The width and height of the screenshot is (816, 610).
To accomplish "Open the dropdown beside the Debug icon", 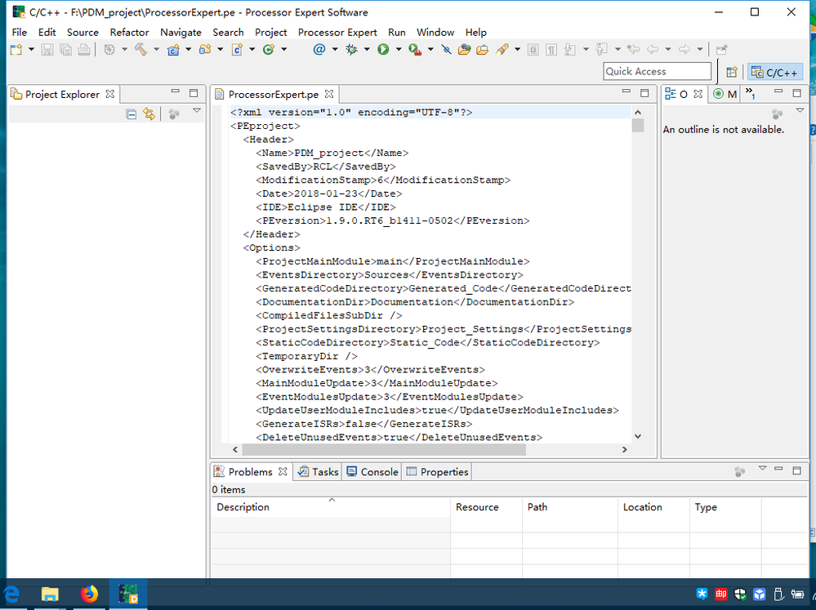I will click(367, 50).
